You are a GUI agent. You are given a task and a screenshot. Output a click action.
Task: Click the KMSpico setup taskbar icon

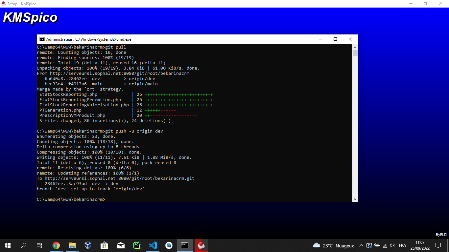click(x=201, y=245)
